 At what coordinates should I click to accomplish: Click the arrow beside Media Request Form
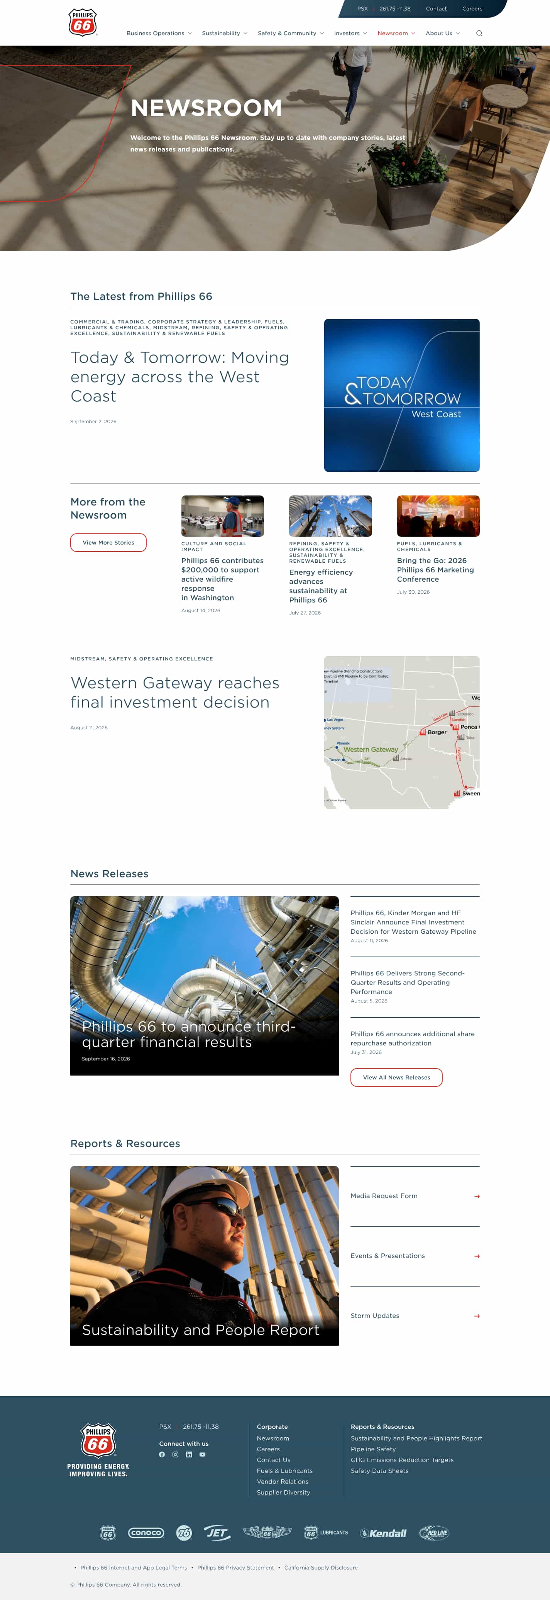pyautogui.click(x=477, y=1196)
